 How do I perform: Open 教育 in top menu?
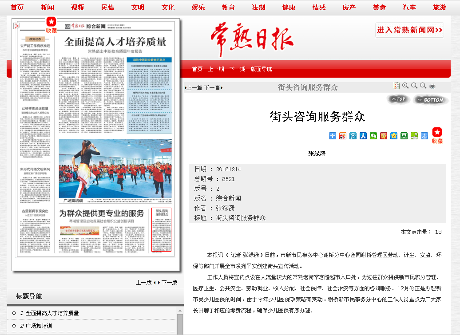tap(228, 8)
